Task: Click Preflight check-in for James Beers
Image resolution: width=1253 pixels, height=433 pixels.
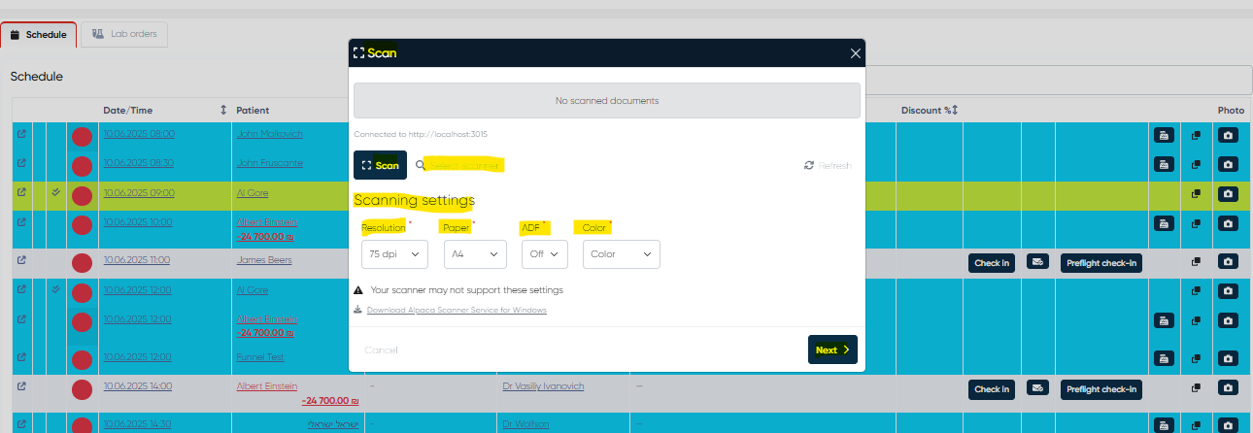Action: click(1101, 263)
